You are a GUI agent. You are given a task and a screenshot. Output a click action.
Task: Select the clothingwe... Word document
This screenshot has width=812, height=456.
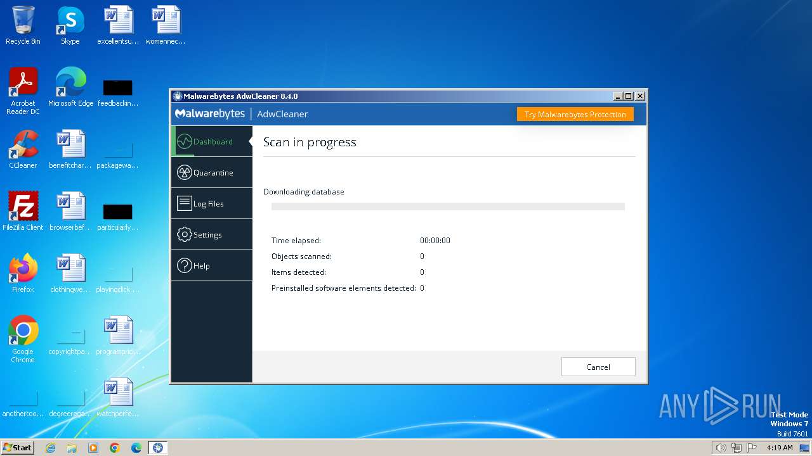(x=70, y=274)
